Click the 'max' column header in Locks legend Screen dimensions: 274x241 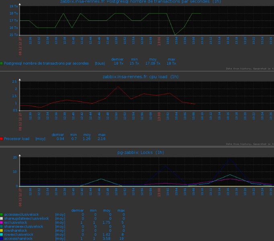(x=121, y=210)
